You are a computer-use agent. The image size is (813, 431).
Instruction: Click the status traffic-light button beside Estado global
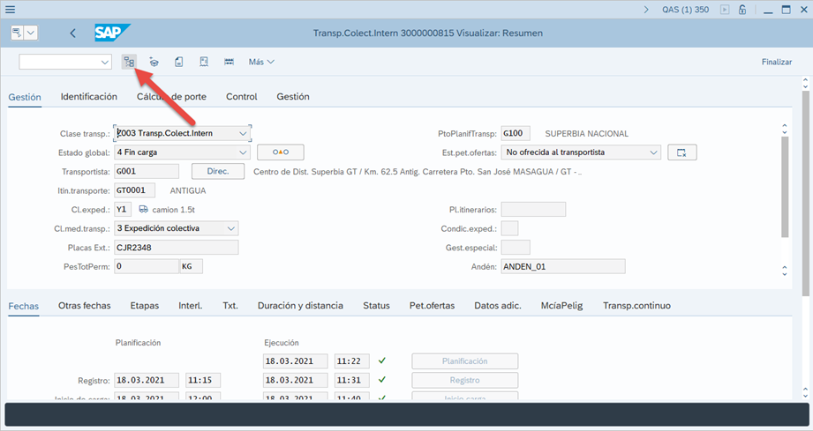pos(281,152)
